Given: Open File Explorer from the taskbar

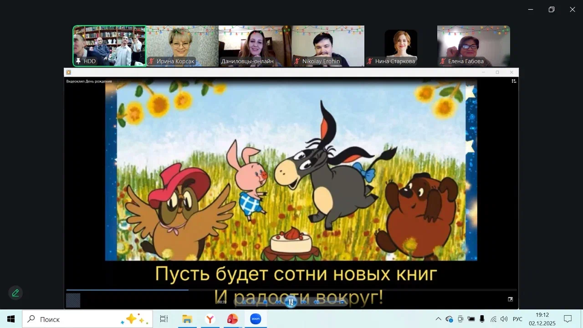Looking at the screenshot, I should [x=187, y=319].
